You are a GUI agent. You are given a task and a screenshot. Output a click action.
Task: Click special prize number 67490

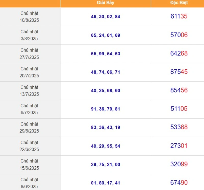tap(179, 183)
